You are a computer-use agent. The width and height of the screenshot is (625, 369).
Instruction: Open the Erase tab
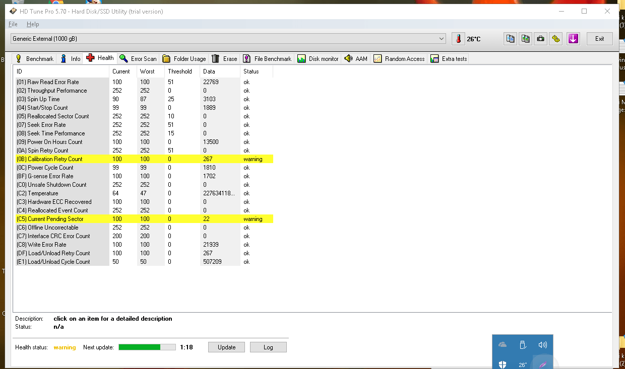224,59
